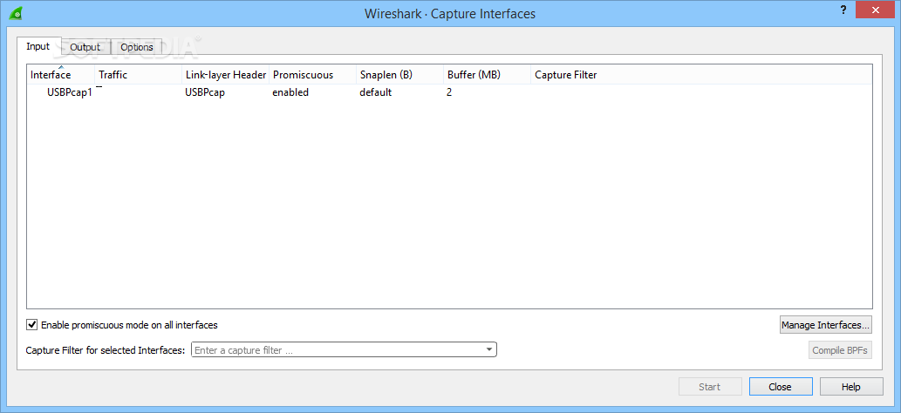Sort by the Interface column header
Viewport: 901px width, 413px height.
tap(61, 75)
